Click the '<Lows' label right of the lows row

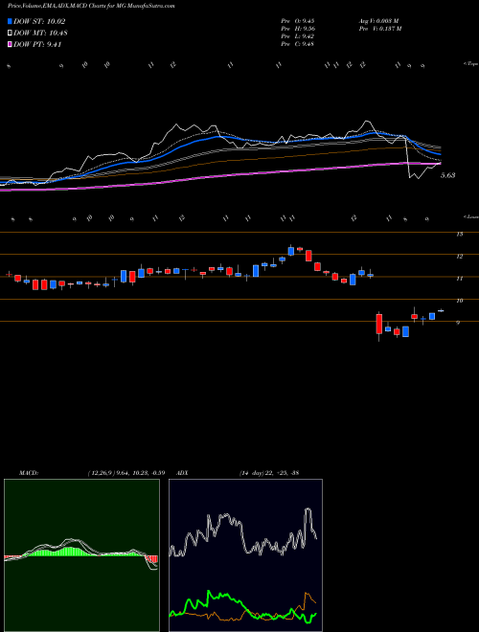[x=471, y=216]
